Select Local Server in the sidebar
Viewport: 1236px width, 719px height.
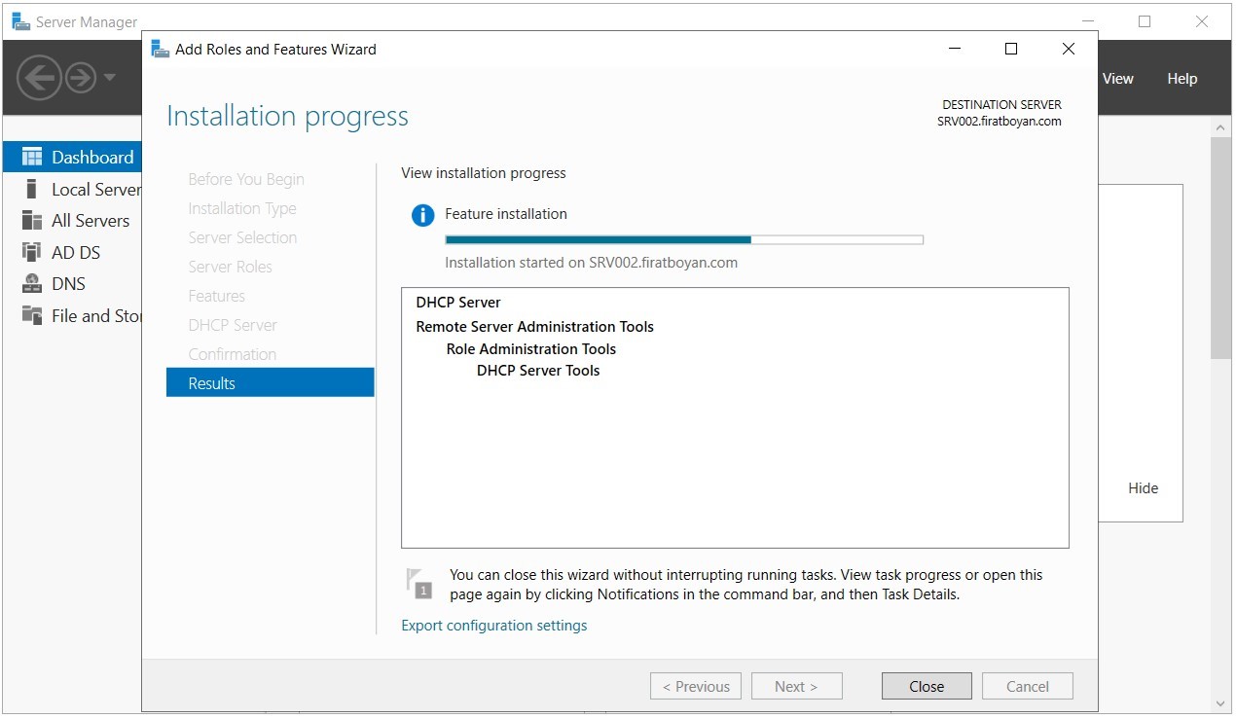coord(72,189)
